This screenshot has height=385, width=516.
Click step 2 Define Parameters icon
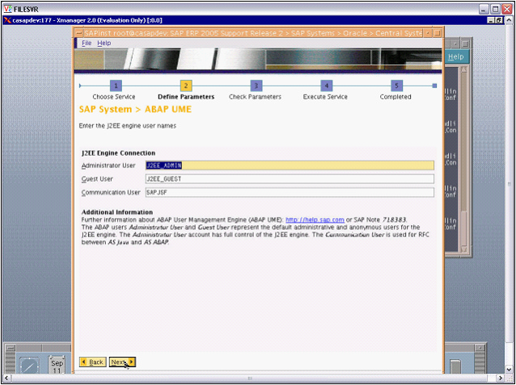(x=185, y=86)
